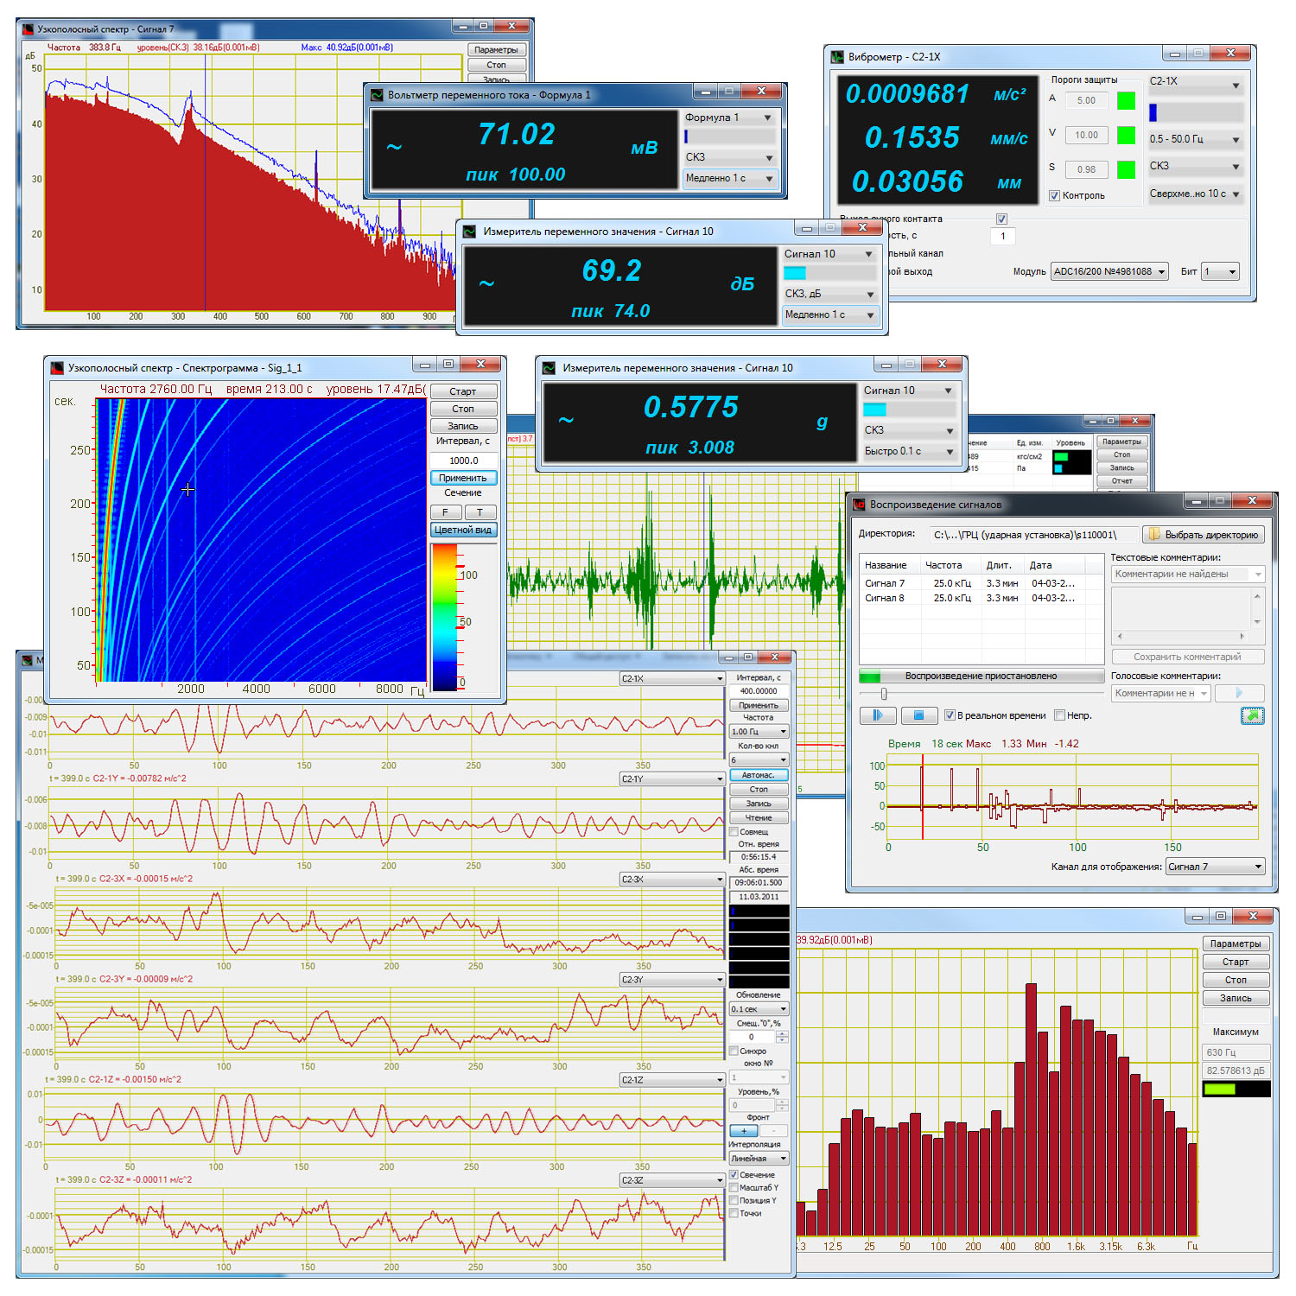Click AC voltmeter Формула 1 window title icon
Screen dimensions: 1296x1296
tap(377, 95)
